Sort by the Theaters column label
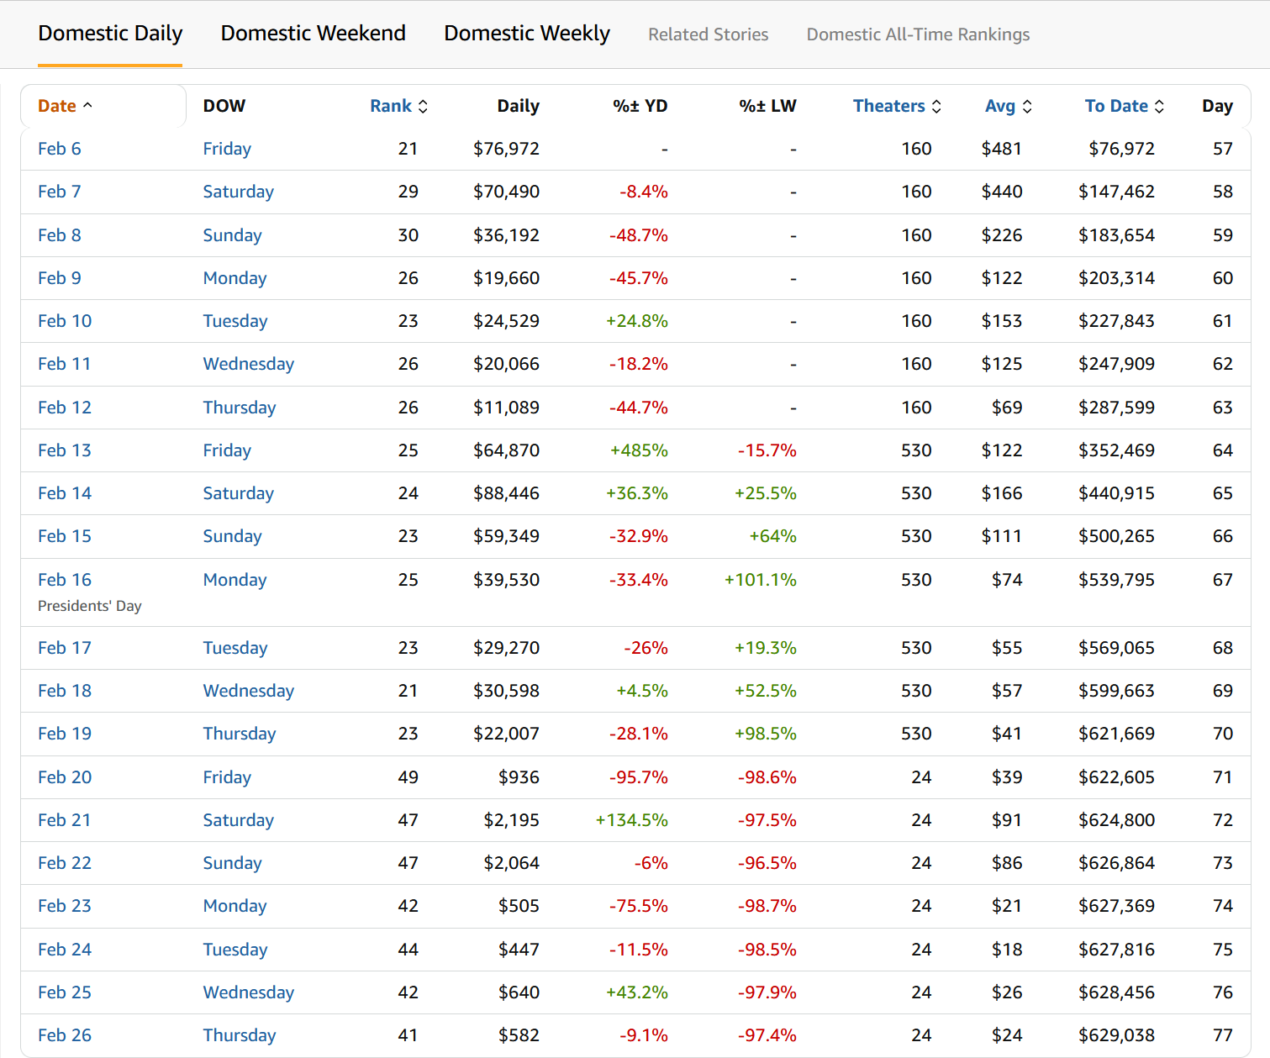The image size is (1270, 1058). (x=888, y=106)
